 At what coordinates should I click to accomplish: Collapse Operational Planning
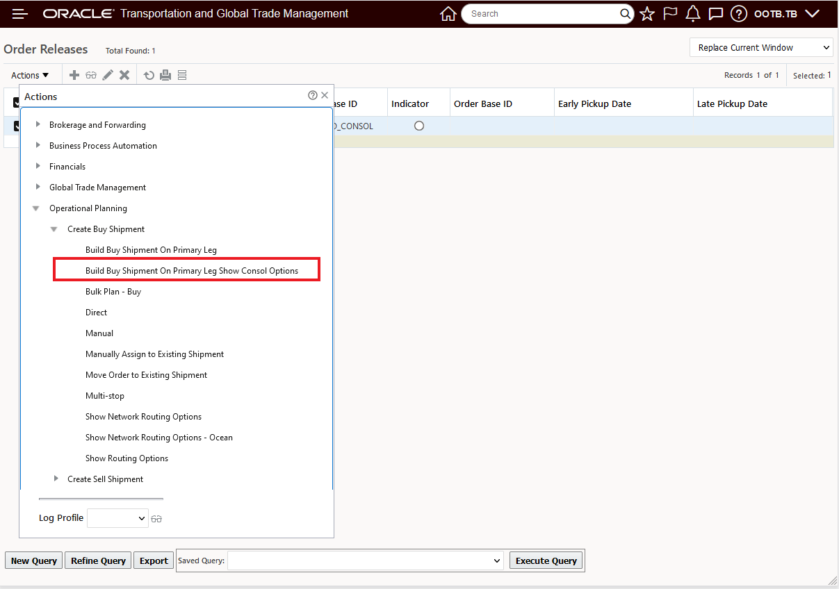pos(36,208)
